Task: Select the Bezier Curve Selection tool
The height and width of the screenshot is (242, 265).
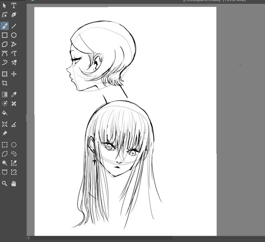Action: [x=5, y=172]
